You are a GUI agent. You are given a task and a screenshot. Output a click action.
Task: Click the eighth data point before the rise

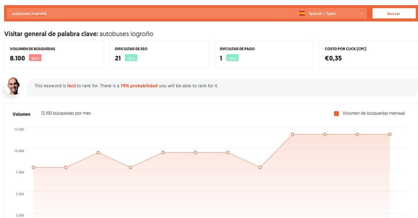[x=260, y=167]
